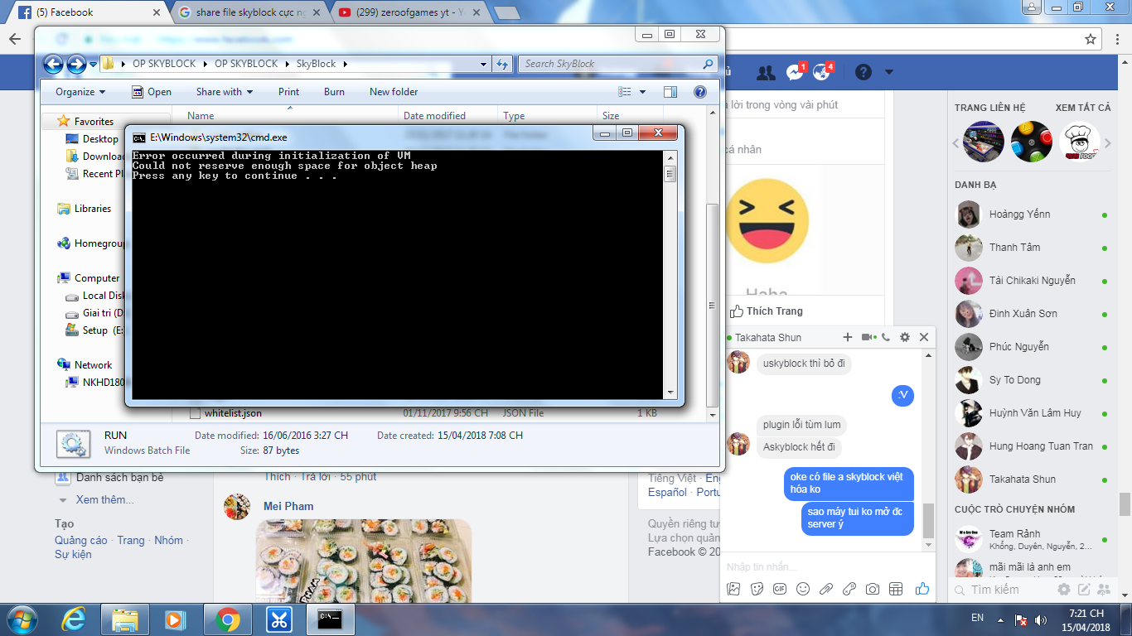Open the Organize dropdown menu
The height and width of the screenshot is (636, 1132).
tap(80, 92)
